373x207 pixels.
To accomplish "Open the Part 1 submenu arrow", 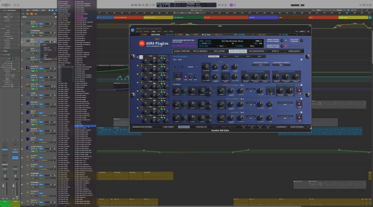I will pyautogui.click(x=73, y=67).
